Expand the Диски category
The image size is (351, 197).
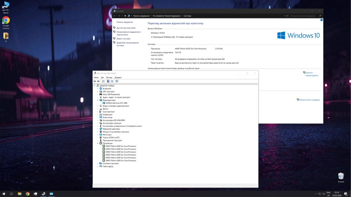tap(98, 109)
